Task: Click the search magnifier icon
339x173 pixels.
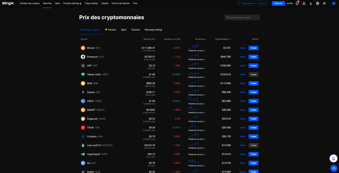Action: click(228, 17)
